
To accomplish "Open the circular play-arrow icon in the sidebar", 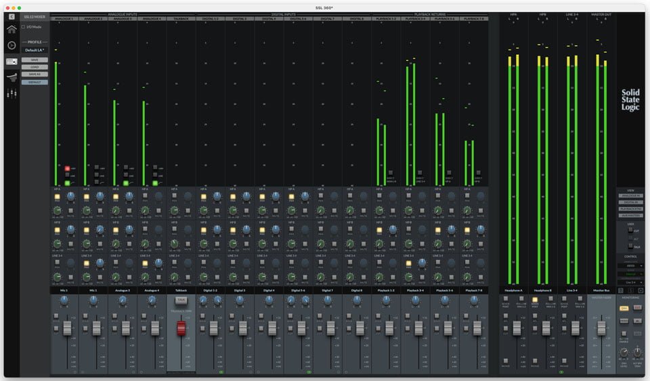I will pyautogui.click(x=12, y=45).
